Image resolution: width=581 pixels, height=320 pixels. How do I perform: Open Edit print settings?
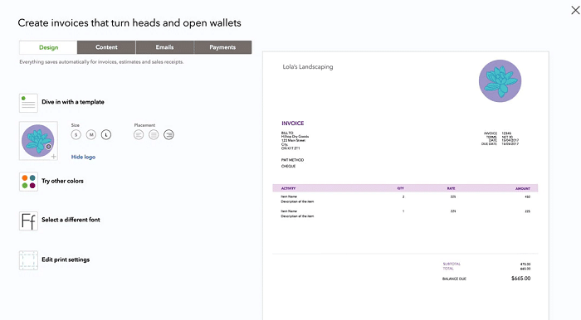point(66,259)
